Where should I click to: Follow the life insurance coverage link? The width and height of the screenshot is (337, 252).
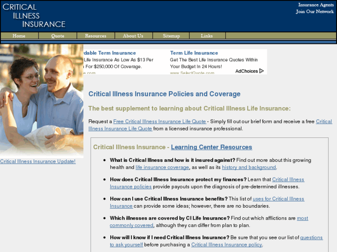coord(162,167)
